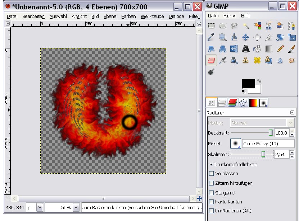Select the Shear tool
The height and width of the screenshot is (221, 299).
pyautogui.click(x=211, y=49)
